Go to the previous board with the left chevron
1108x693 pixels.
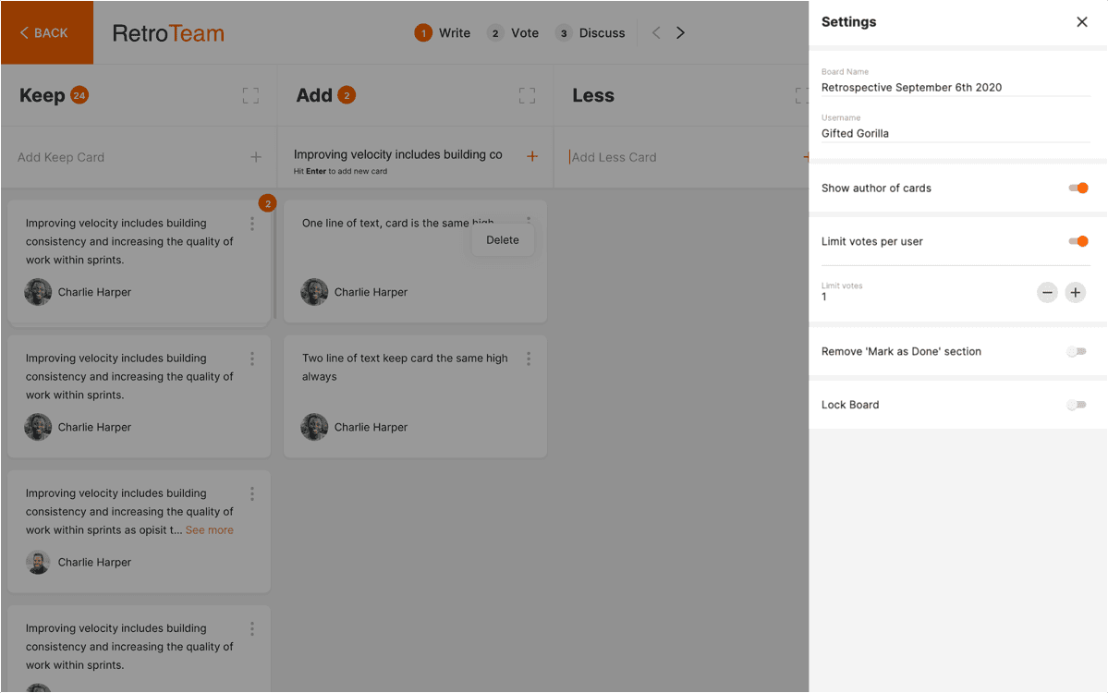[656, 31]
